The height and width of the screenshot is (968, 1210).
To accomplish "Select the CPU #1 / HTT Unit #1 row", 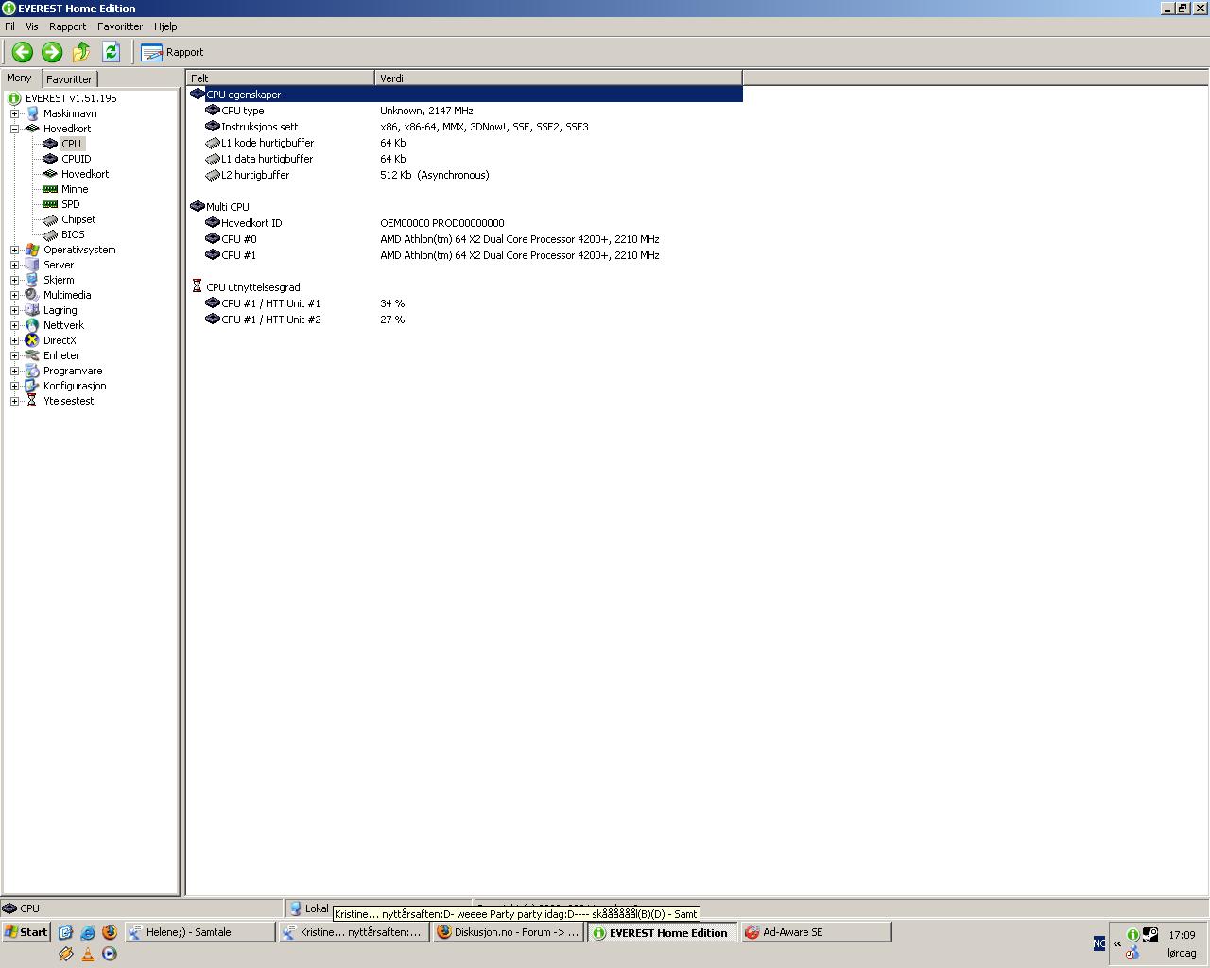I will 465,303.
